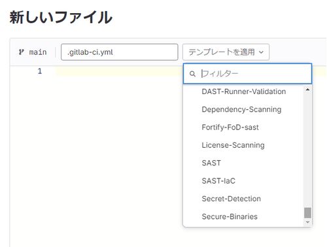
Task: Pick the Secure-Binaries template
Action: (230, 216)
